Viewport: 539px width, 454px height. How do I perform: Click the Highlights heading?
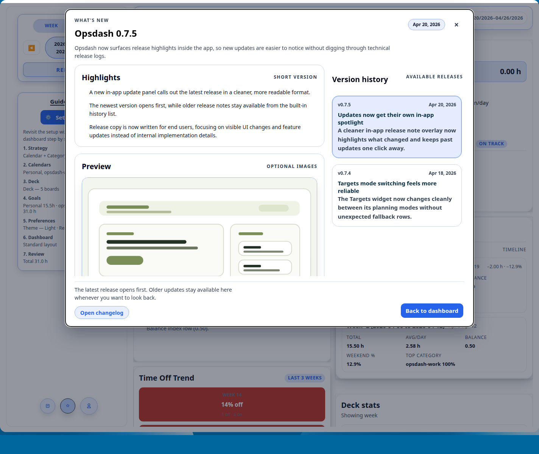[101, 78]
